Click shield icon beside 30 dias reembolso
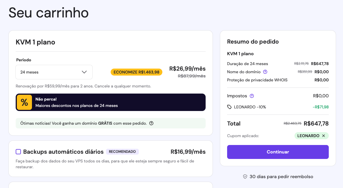 [x=245, y=177]
